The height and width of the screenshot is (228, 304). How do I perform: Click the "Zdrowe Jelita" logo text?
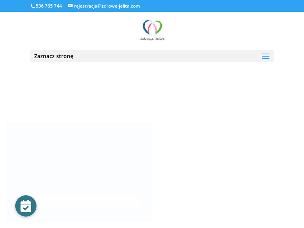[x=152, y=39]
